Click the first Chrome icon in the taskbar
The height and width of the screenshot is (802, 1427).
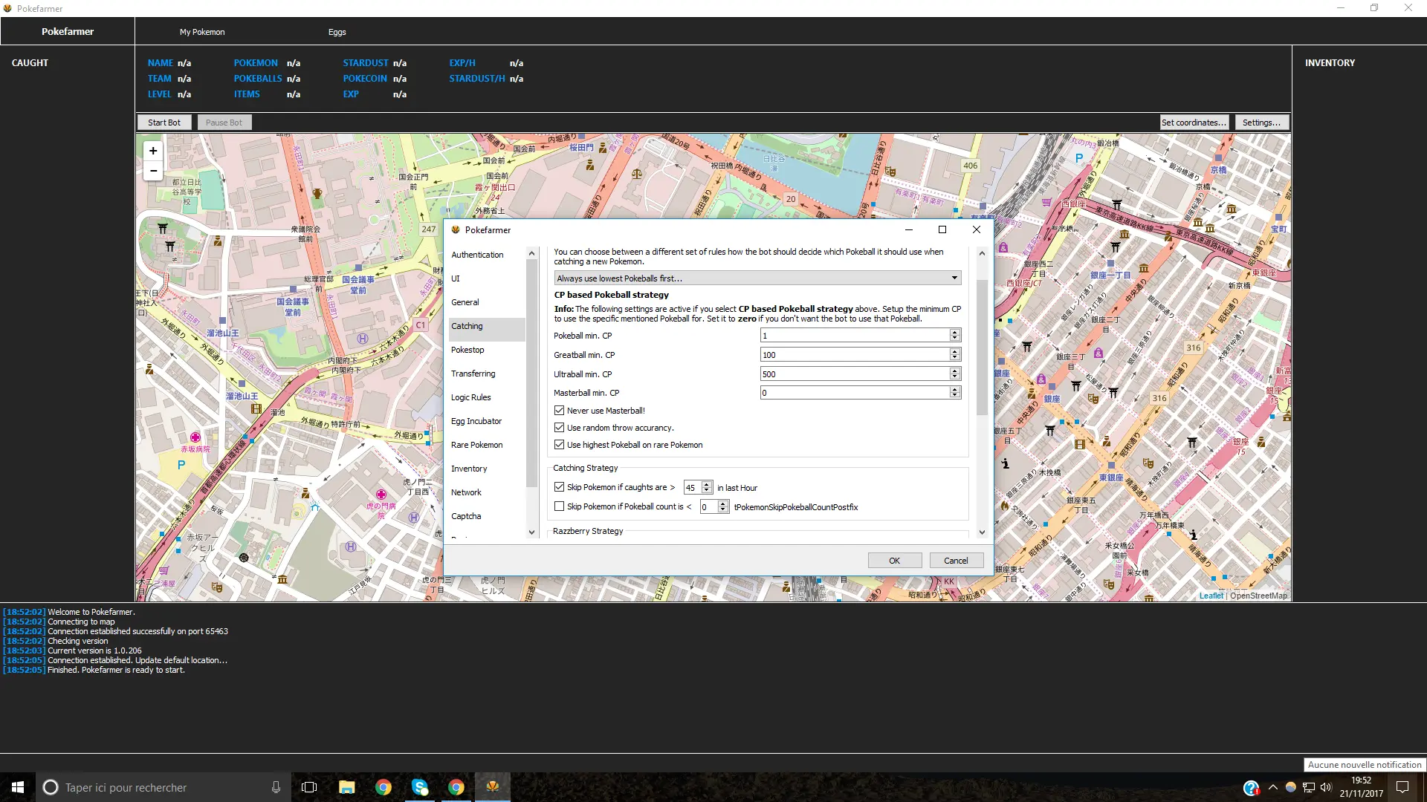384,787
